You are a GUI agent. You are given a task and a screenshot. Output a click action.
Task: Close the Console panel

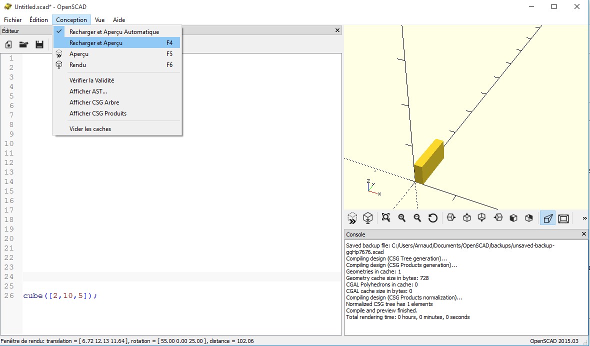(584, 234)
